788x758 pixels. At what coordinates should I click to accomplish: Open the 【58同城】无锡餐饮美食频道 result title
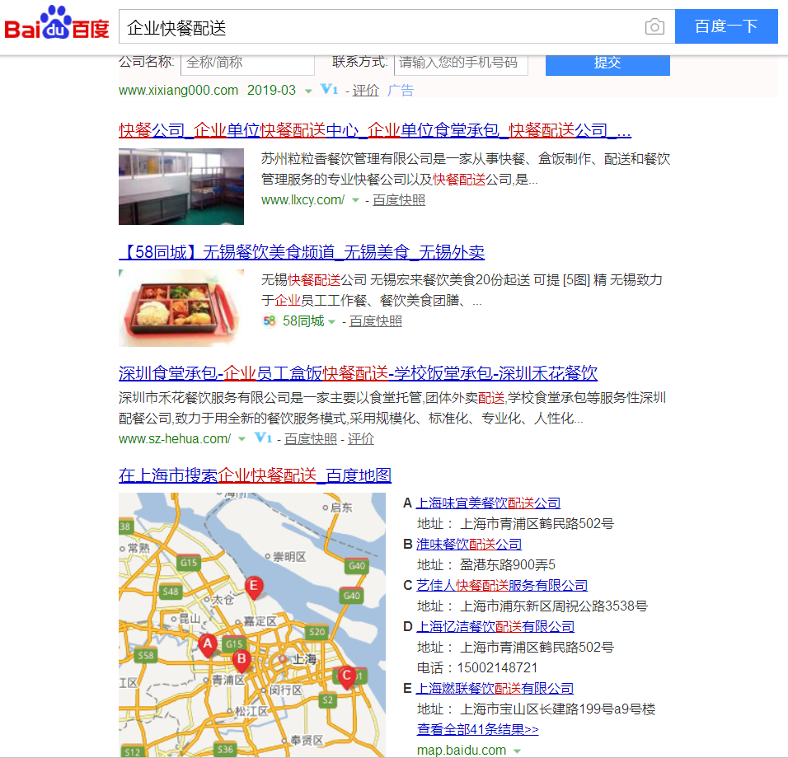click(x=302, y=252)
